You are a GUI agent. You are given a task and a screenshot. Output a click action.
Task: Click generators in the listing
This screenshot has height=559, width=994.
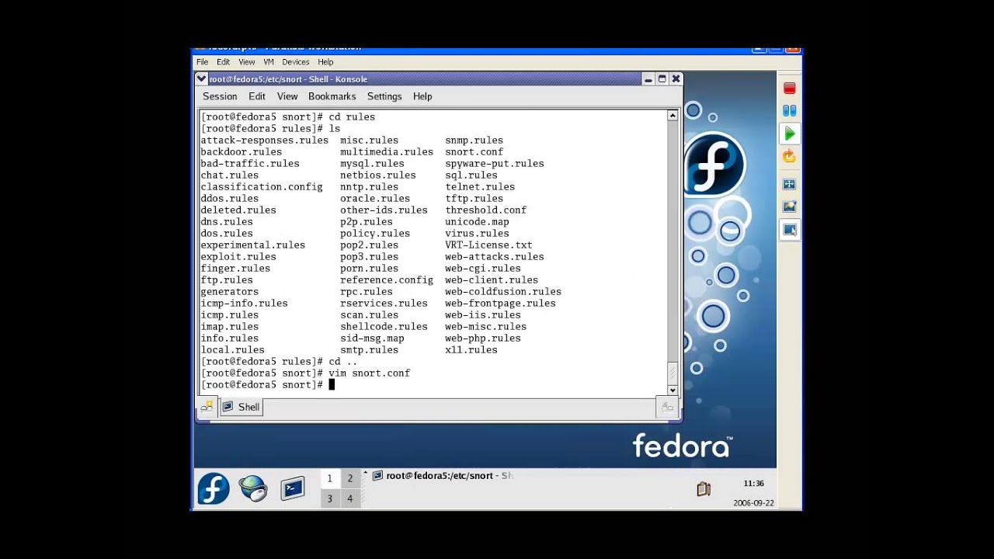(229, 292)
